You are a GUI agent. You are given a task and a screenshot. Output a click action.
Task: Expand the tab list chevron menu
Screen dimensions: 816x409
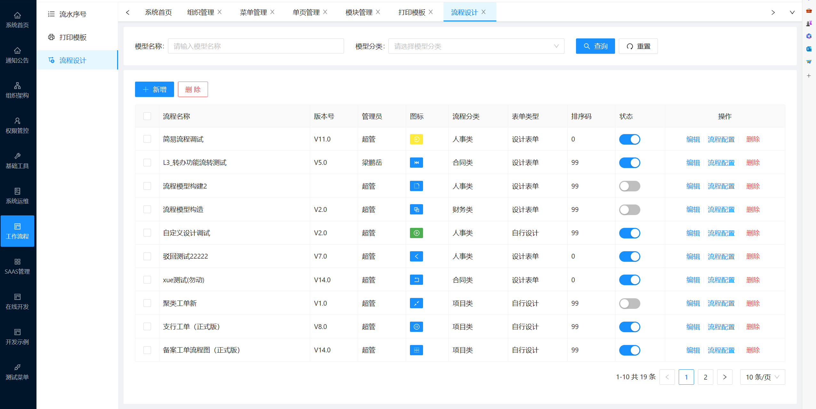792,12
